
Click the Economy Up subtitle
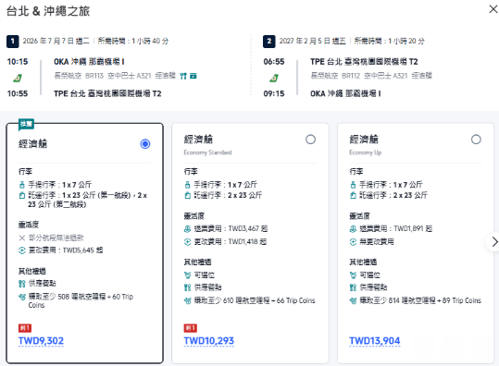tap(366, 152)
